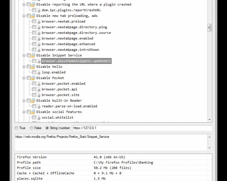This screenshot has width=227, height=181.
Task: Select the browser.pocket.api entry
Action: tap(59, 89)
